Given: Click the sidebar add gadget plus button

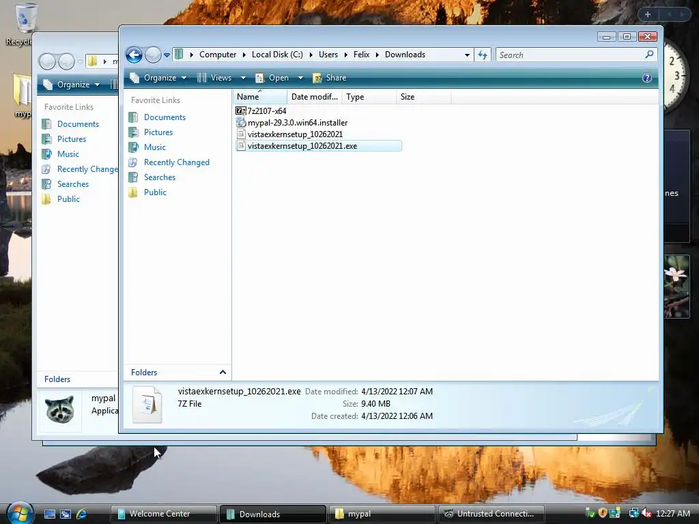Looking at the screenshot, I should [648, 14].
